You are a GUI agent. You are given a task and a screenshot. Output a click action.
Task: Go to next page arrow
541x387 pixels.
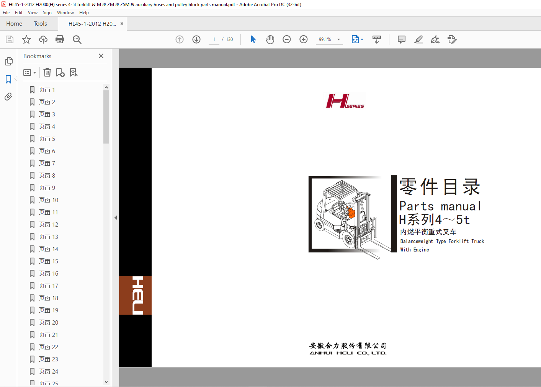[x=196, y=39]
